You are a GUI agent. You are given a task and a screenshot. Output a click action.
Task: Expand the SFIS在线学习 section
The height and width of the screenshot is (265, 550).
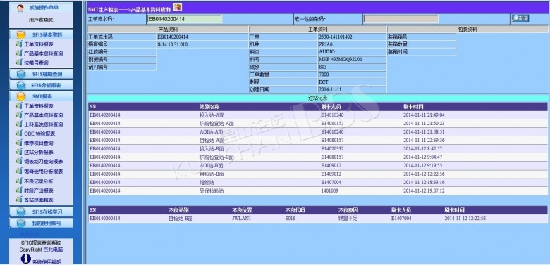pos(41,212)
